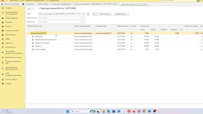The image size is (203, 114).
Task: Click the 20.07.2026 date cell
Action: point(121,33)
